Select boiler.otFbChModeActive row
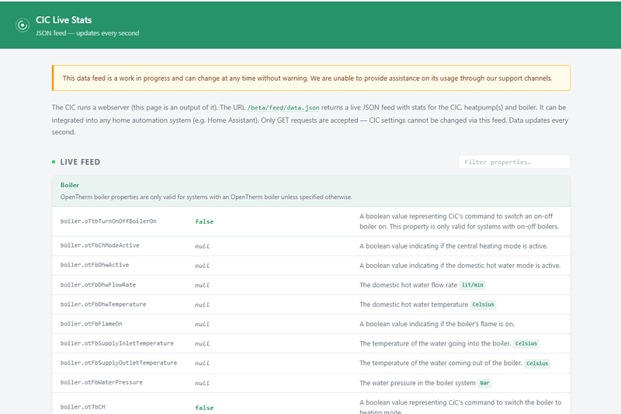 [311, 246]
